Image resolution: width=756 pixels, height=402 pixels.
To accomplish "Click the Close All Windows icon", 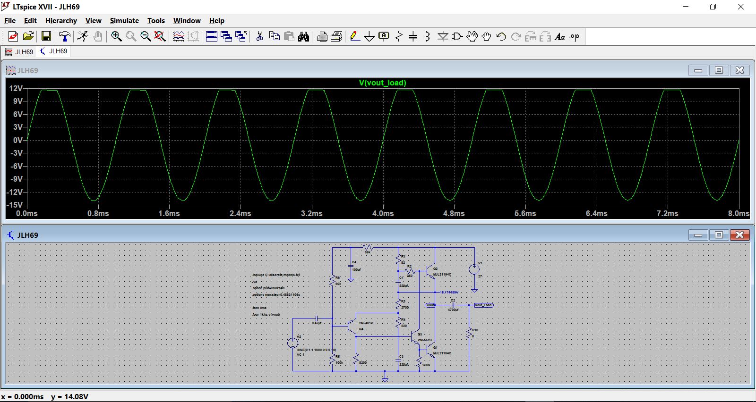I will [x=241, y=36].
